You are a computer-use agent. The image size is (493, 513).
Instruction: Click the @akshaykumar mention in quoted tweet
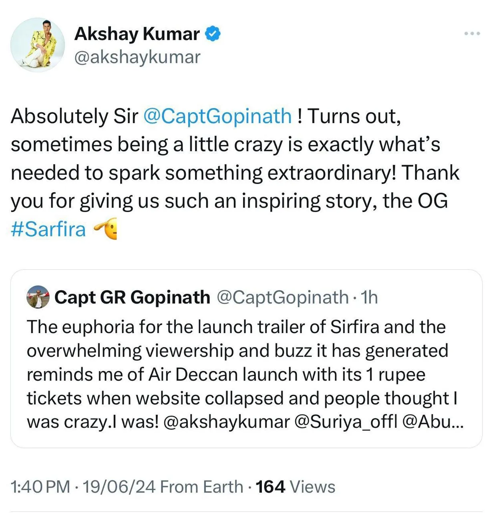(227, 422)
